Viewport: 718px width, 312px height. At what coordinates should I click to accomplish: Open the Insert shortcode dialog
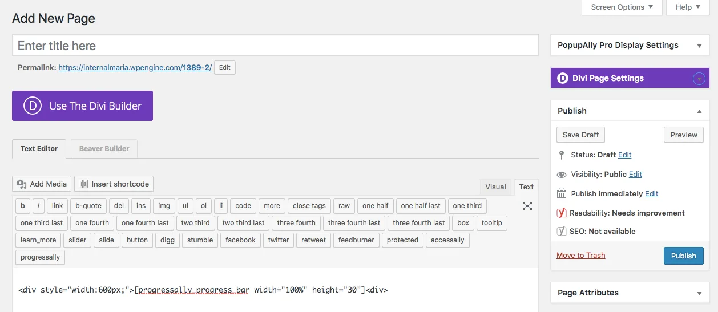(x=114, y=184)
